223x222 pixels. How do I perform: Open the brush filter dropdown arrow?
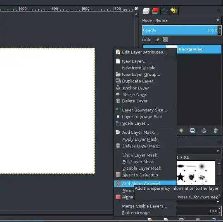click(x=218, y=151)
